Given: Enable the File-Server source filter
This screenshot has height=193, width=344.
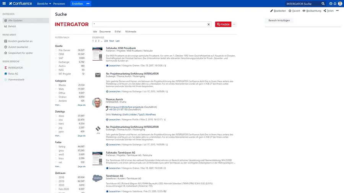Looking at the screenshot, I should point(56,50).
